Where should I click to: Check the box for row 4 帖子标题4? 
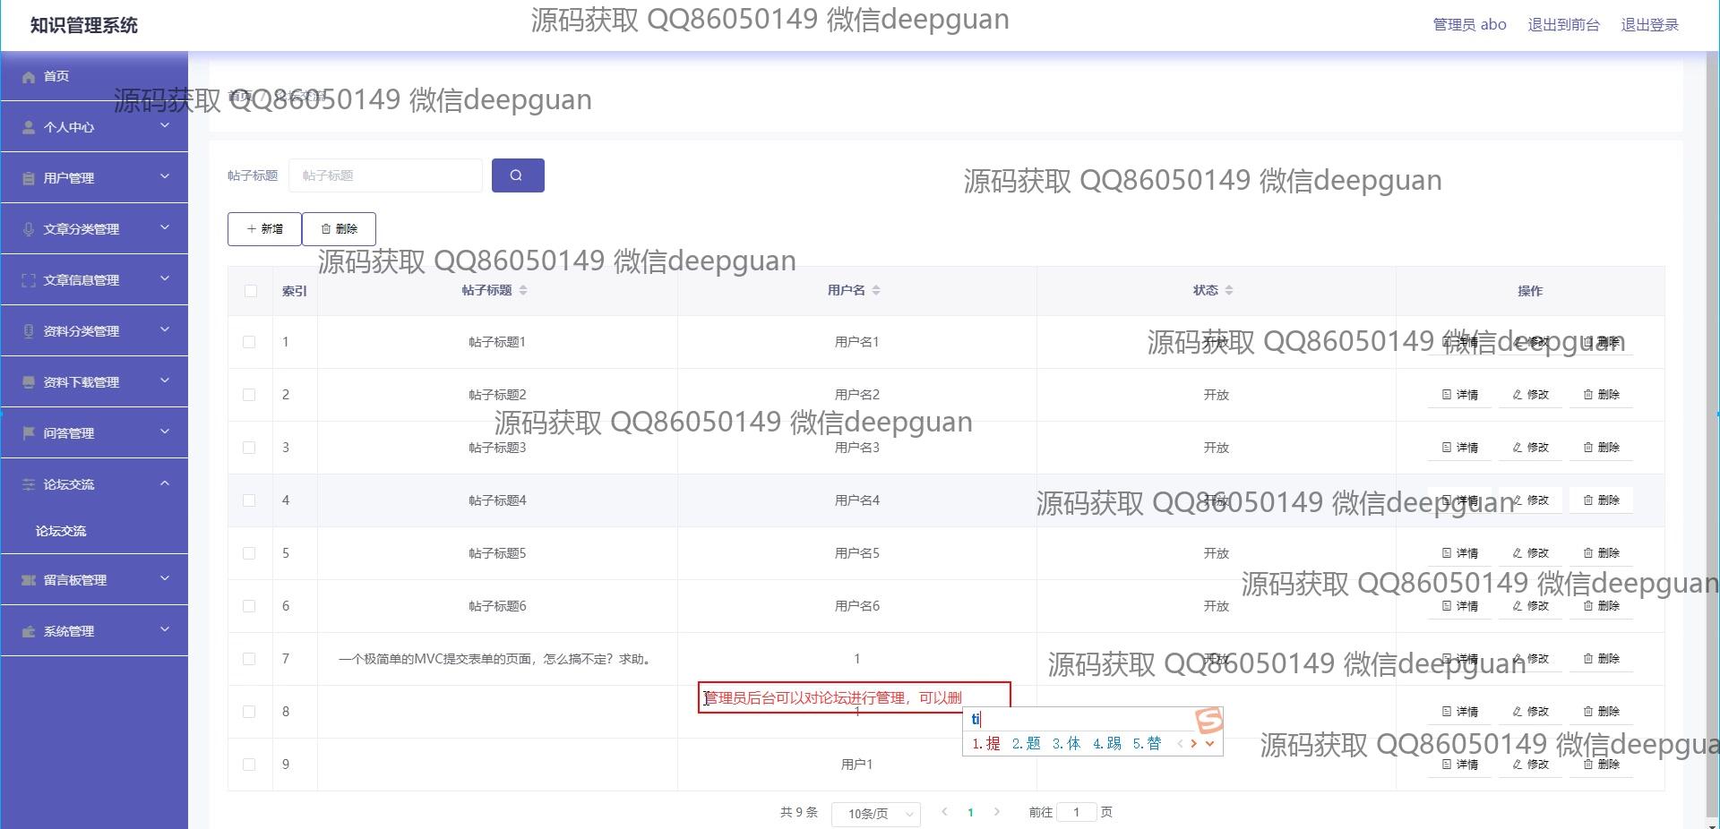tap(249, 500)
